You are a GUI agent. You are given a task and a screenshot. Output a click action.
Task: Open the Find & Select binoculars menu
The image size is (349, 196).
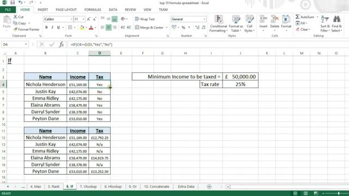coord(336,23)
